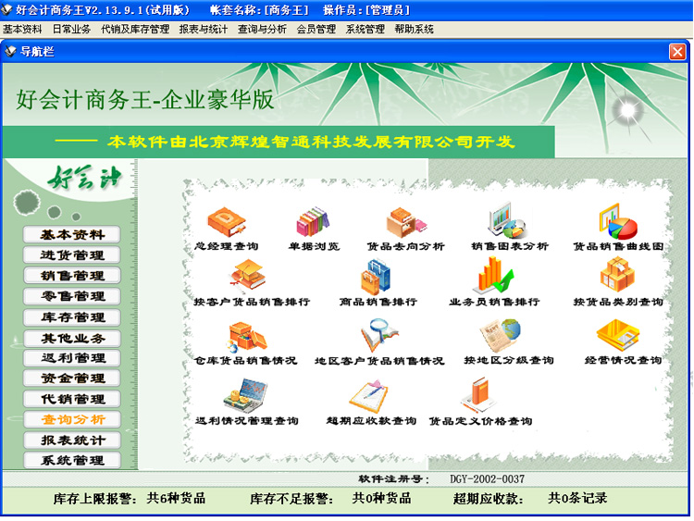Open the 按客户货品销售排行 icon
Viewport: 694px width, 521px height.
click(248, 277)
